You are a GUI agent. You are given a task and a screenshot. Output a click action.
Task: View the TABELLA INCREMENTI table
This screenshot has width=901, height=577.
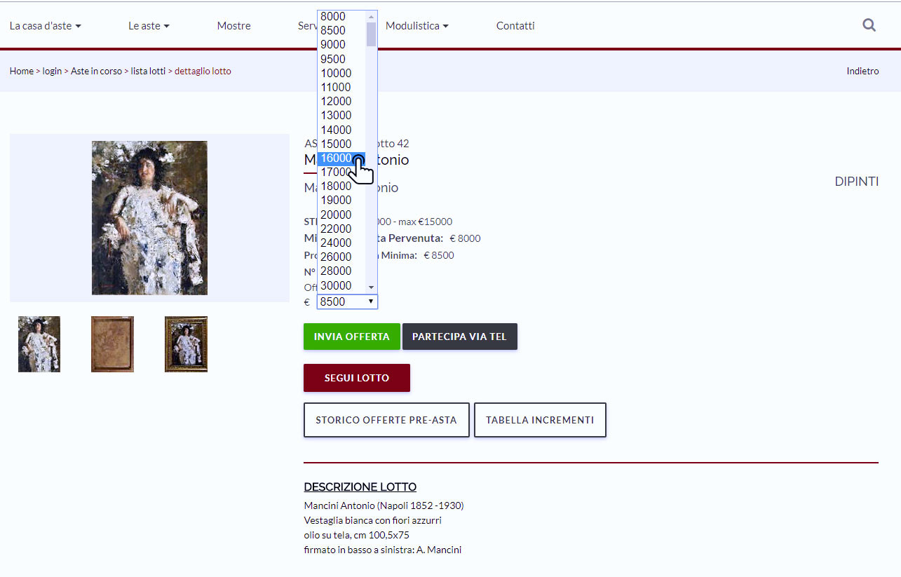(x=539, y=420)
